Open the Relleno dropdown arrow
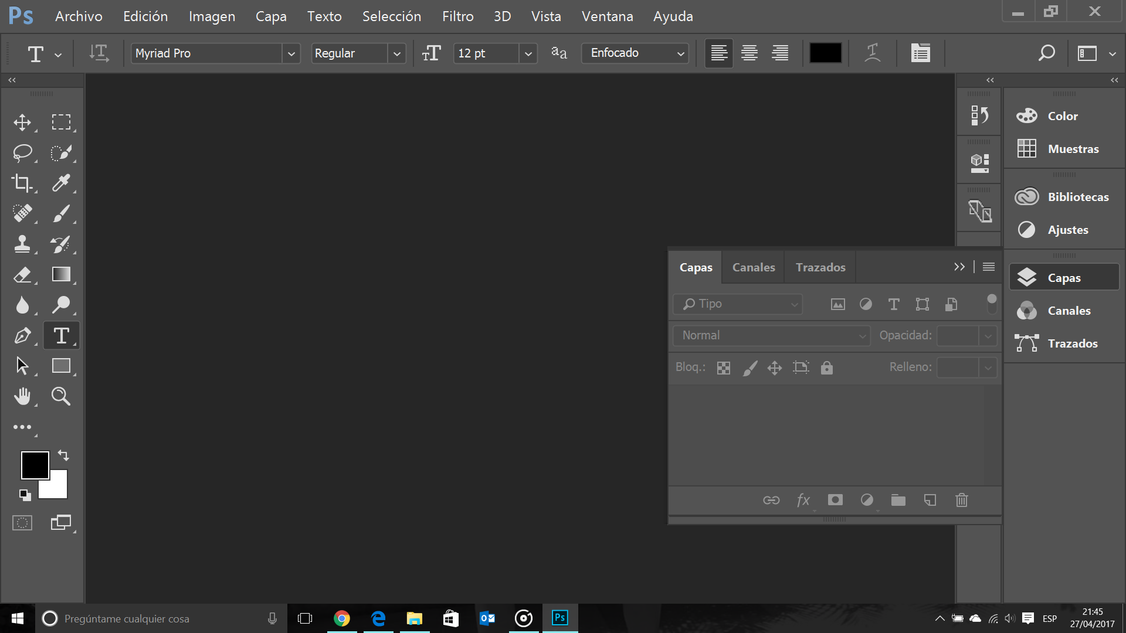This screenshot has width=1126, height=633. (x=988, y=367)
